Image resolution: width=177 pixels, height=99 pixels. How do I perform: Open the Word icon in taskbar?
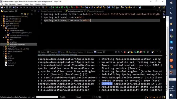[171, 30]
